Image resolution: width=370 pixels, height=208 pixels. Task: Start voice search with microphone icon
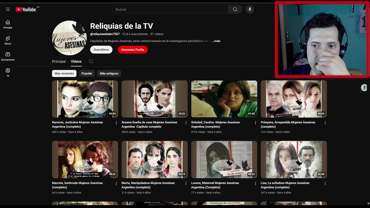(x=250, y=10)
